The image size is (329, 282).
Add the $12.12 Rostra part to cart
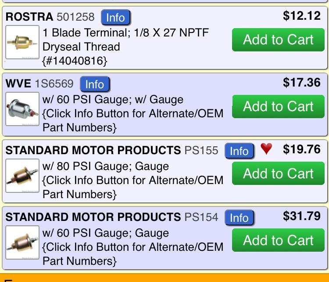pos(279,40)
